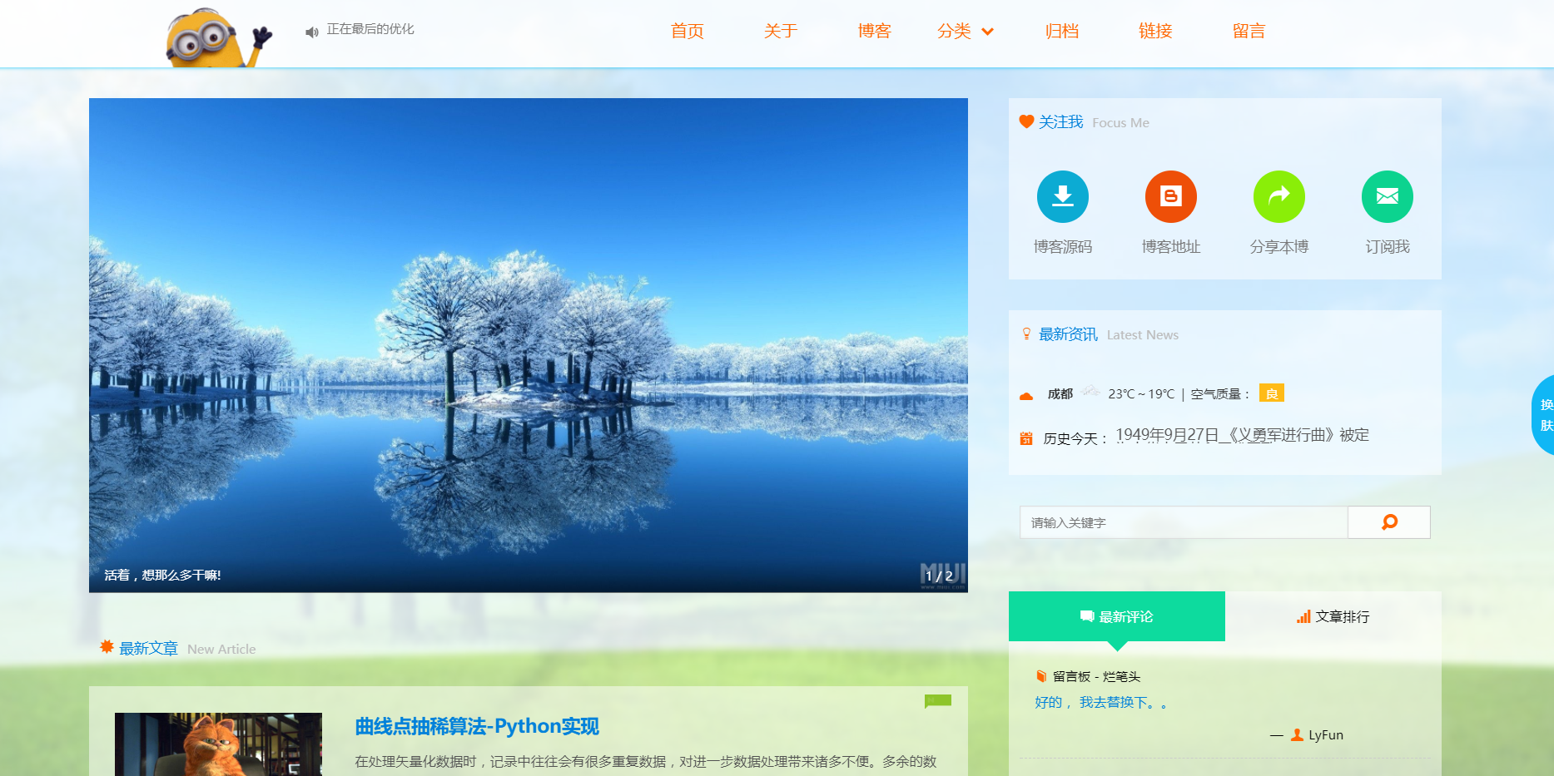This screenshot has height=776, width=1554.
Task: Click the 博客源码 download icon
Action: pos(1063,196)
